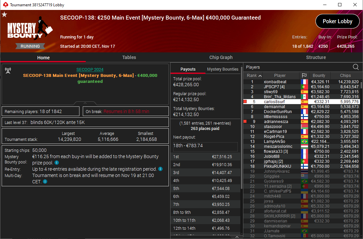Open the Chip Graph tab
Viewport: 363px width, 239px height.
coord(221,57)
